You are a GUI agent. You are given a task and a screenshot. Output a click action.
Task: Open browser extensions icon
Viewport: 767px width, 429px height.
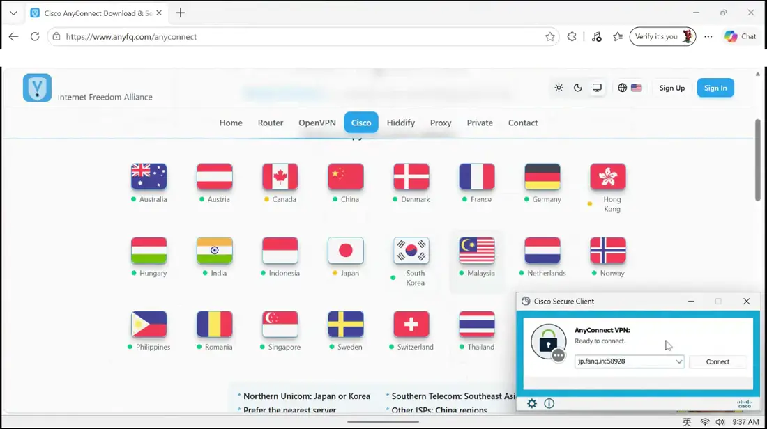point(572,37)
